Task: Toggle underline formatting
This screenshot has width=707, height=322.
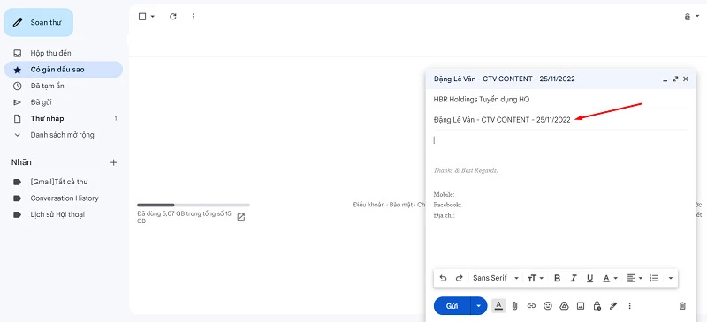Action: tap(589, 278)
